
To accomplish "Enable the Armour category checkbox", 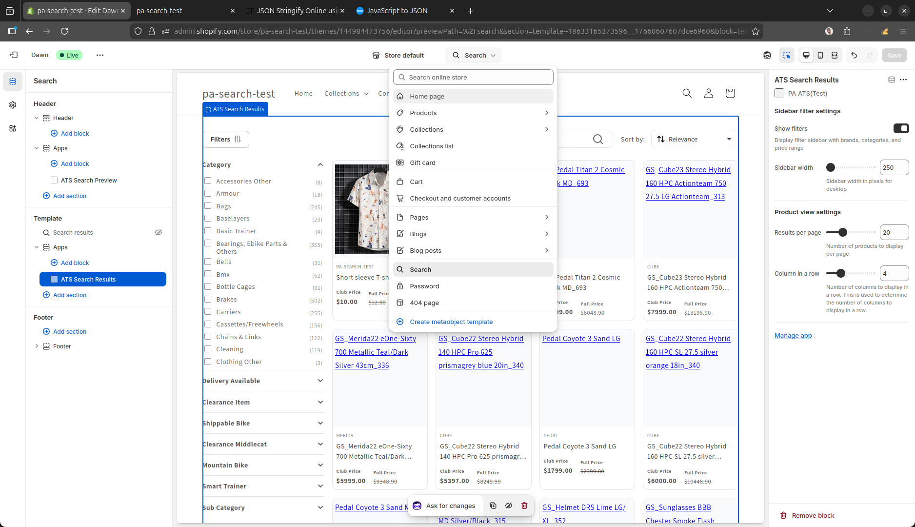I will [207, 193].
